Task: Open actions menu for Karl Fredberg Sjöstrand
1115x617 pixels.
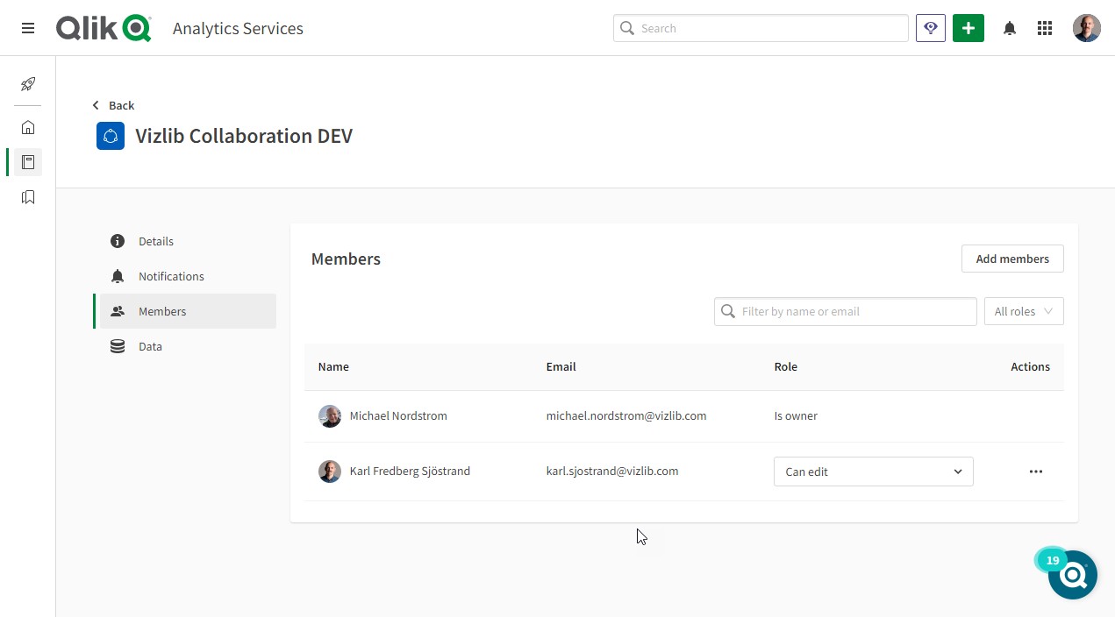Action: click(1036, 472)
